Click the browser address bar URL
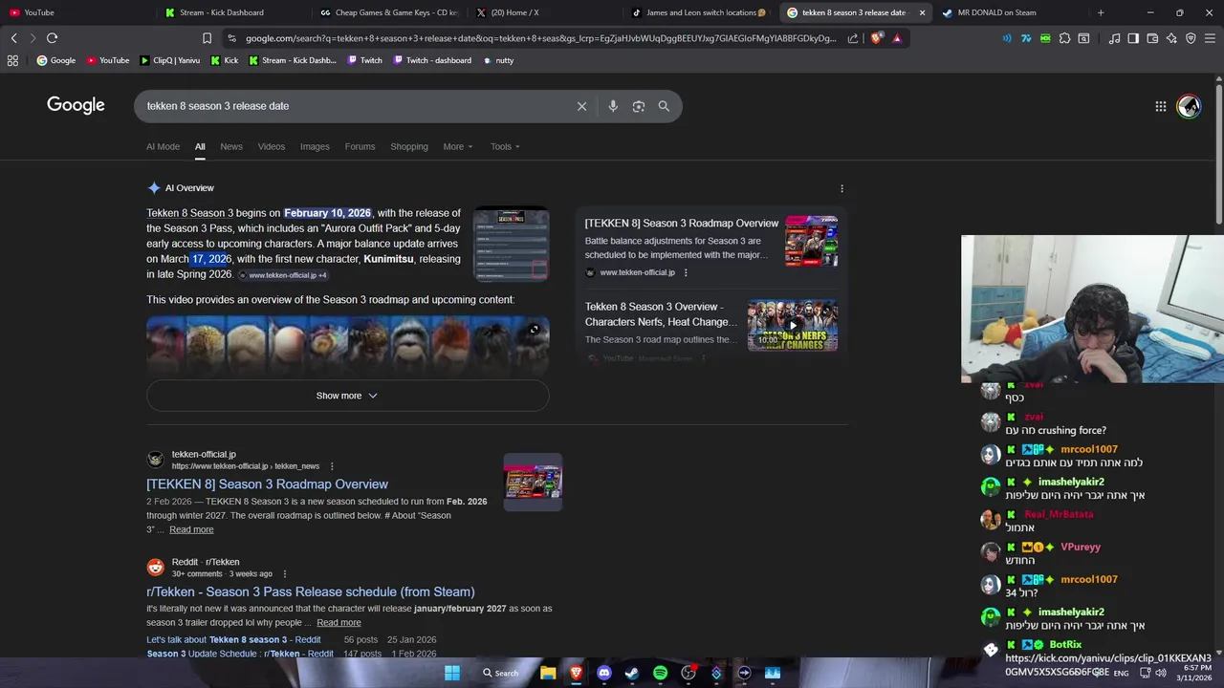 click(540, 38)
